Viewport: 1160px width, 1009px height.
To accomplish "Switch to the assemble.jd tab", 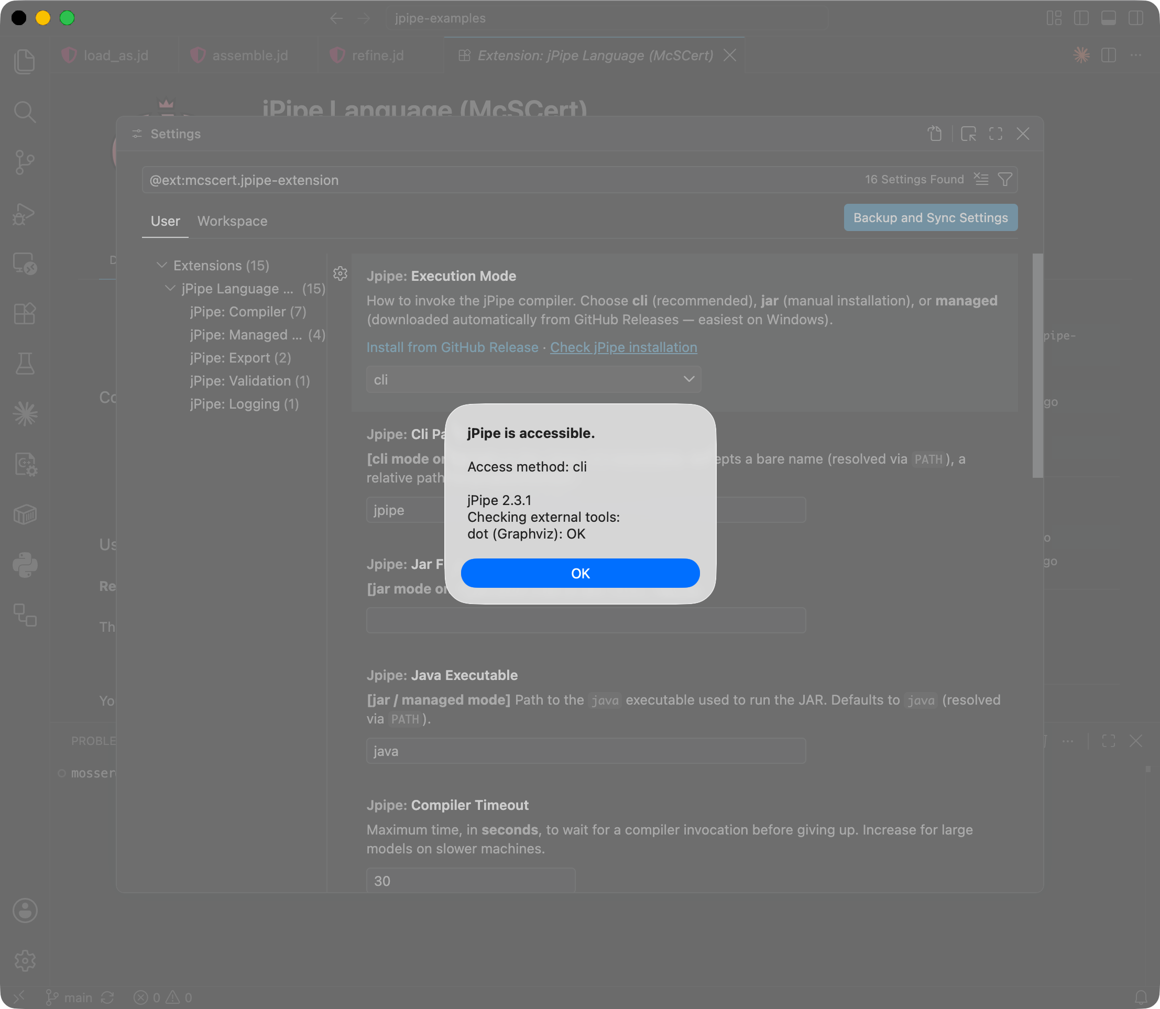I will point(248,55).
